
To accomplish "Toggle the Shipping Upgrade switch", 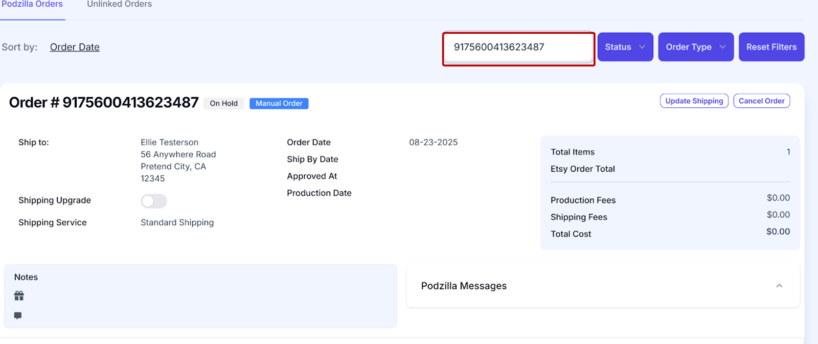I will click(154, 201).
